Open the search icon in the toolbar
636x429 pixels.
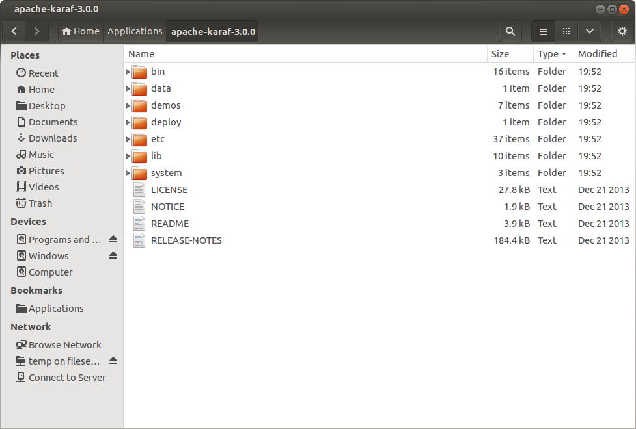pyautogui.click(x=510, y=31)
